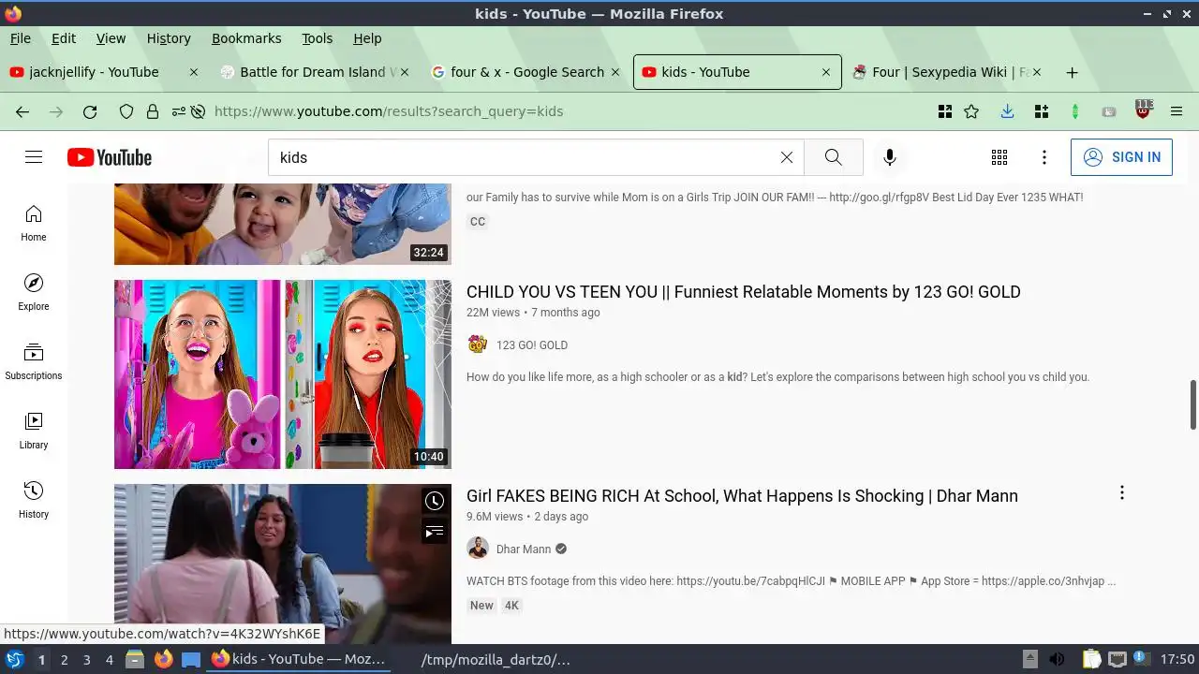The width and height of the screenshot is (1199, 674).
Task: Open the 32:24 video thumbnail
Action: click(x=283, y=225)
